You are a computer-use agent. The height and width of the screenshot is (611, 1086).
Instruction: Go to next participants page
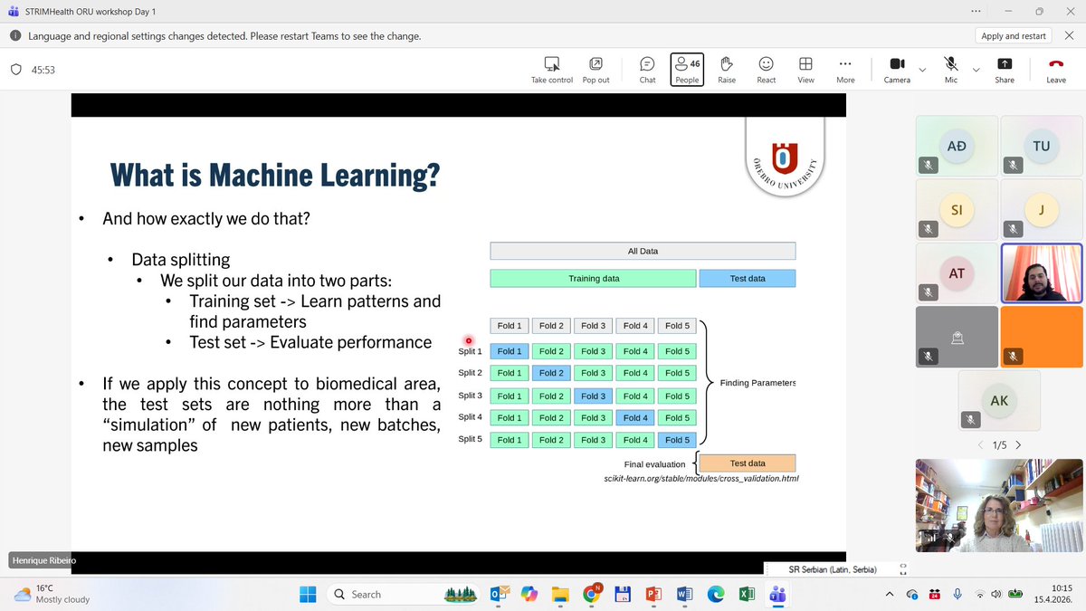pos(1018,445)
